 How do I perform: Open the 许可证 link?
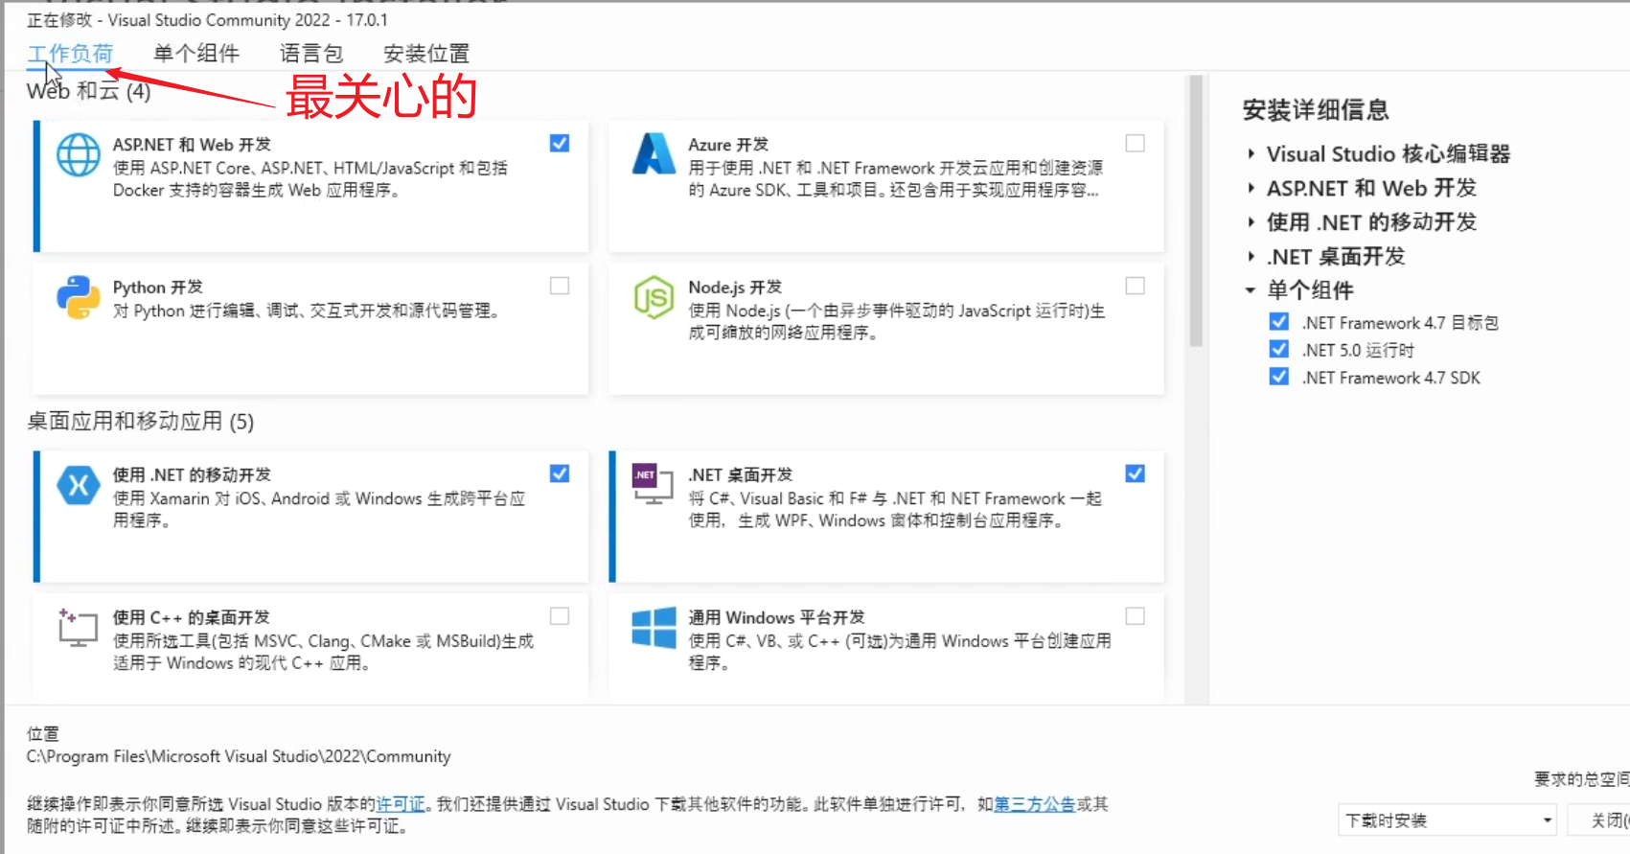click(400, 804)
